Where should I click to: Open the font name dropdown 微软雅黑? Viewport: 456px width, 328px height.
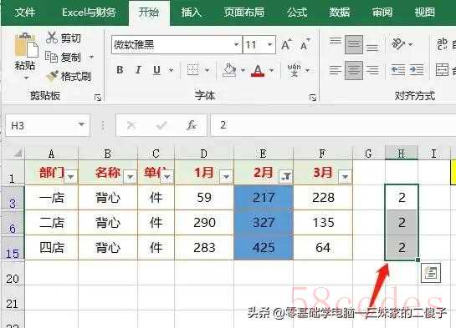(236, 45)
